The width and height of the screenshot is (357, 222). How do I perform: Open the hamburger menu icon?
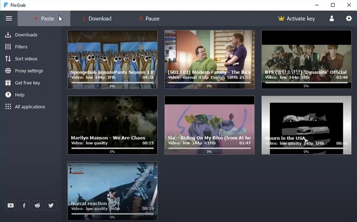click(x=9, y=18)
